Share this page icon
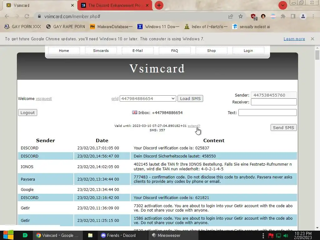 (231, 16)
